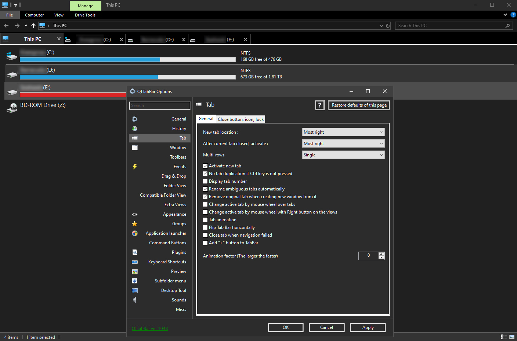This screenshot has height=341, width=517.
Task: Close the (C:) drive tab
Action: 121,40
